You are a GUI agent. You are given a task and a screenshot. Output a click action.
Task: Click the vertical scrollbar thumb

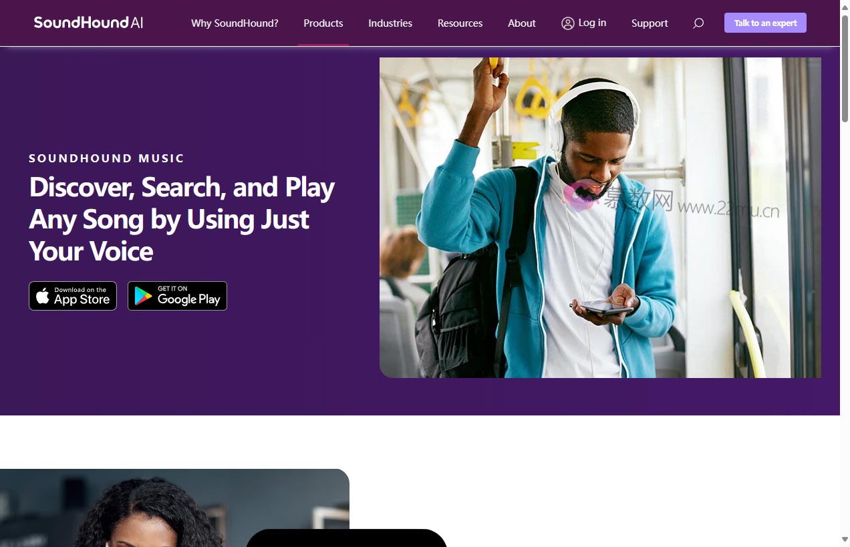(845, 67)
